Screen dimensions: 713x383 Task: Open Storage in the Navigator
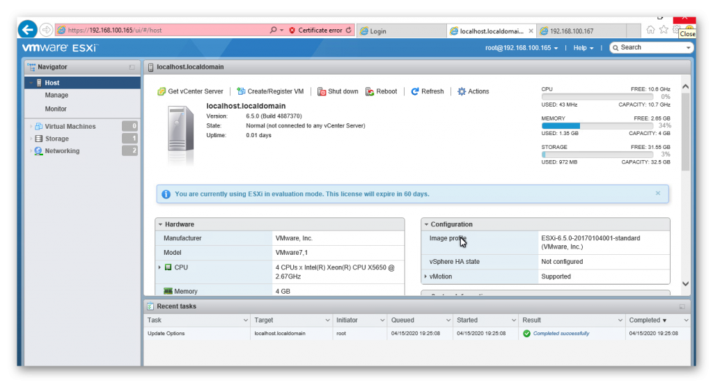[57, 139]
